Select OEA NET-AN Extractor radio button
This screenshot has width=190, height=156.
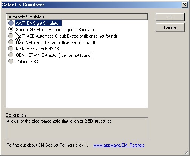(11, 55)
